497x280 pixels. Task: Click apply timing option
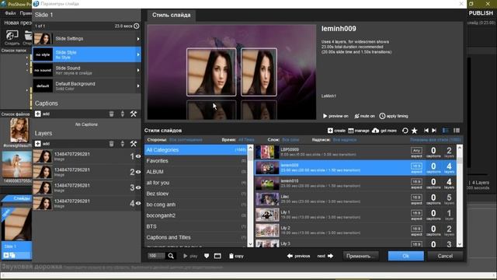coord(394,116)
